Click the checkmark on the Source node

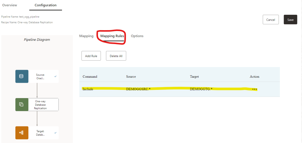pyautogui.click(x=55, y=76)
